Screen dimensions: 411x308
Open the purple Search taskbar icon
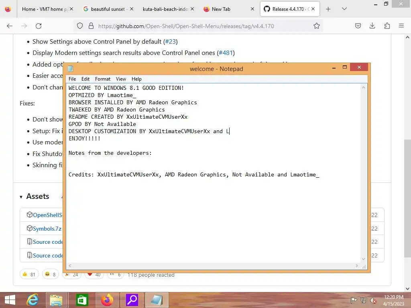[x=132, y=300]
